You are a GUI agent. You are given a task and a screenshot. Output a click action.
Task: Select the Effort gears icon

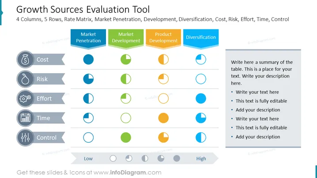(25, 99)
